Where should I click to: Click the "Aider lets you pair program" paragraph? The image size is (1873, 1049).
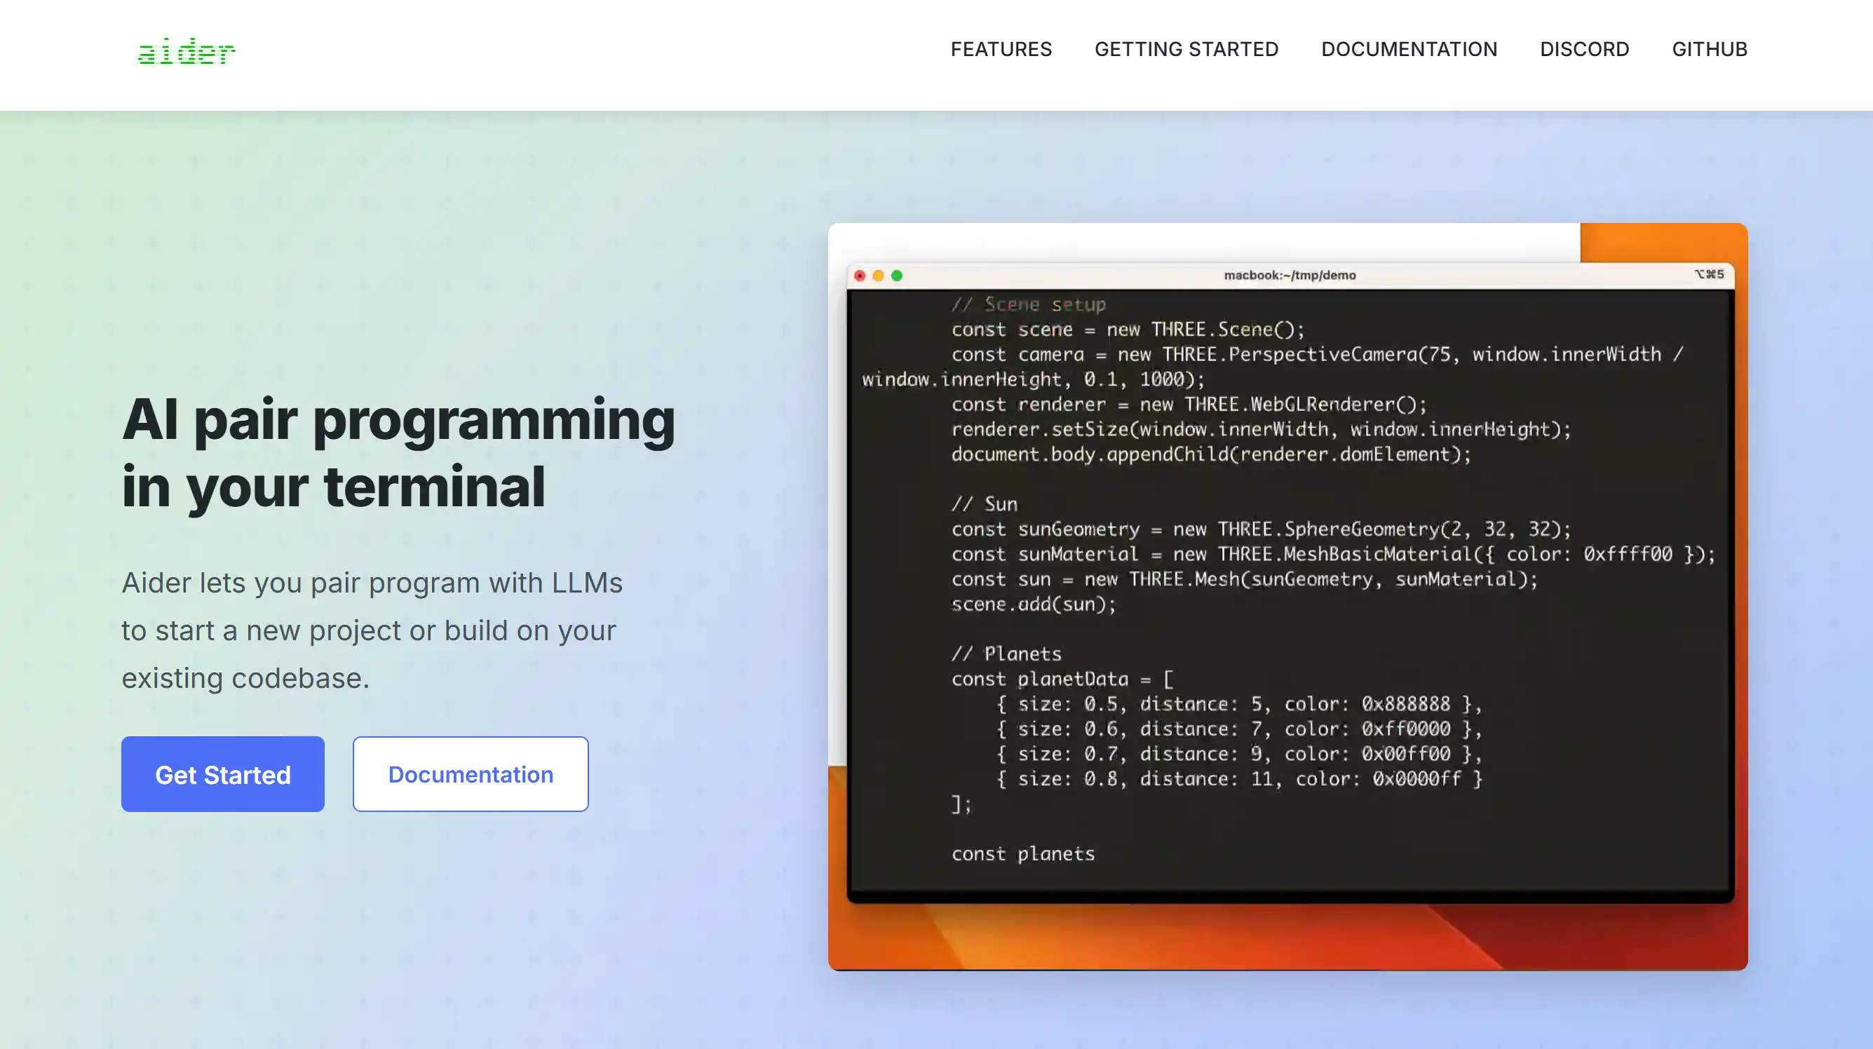click(x=372, y=630)
